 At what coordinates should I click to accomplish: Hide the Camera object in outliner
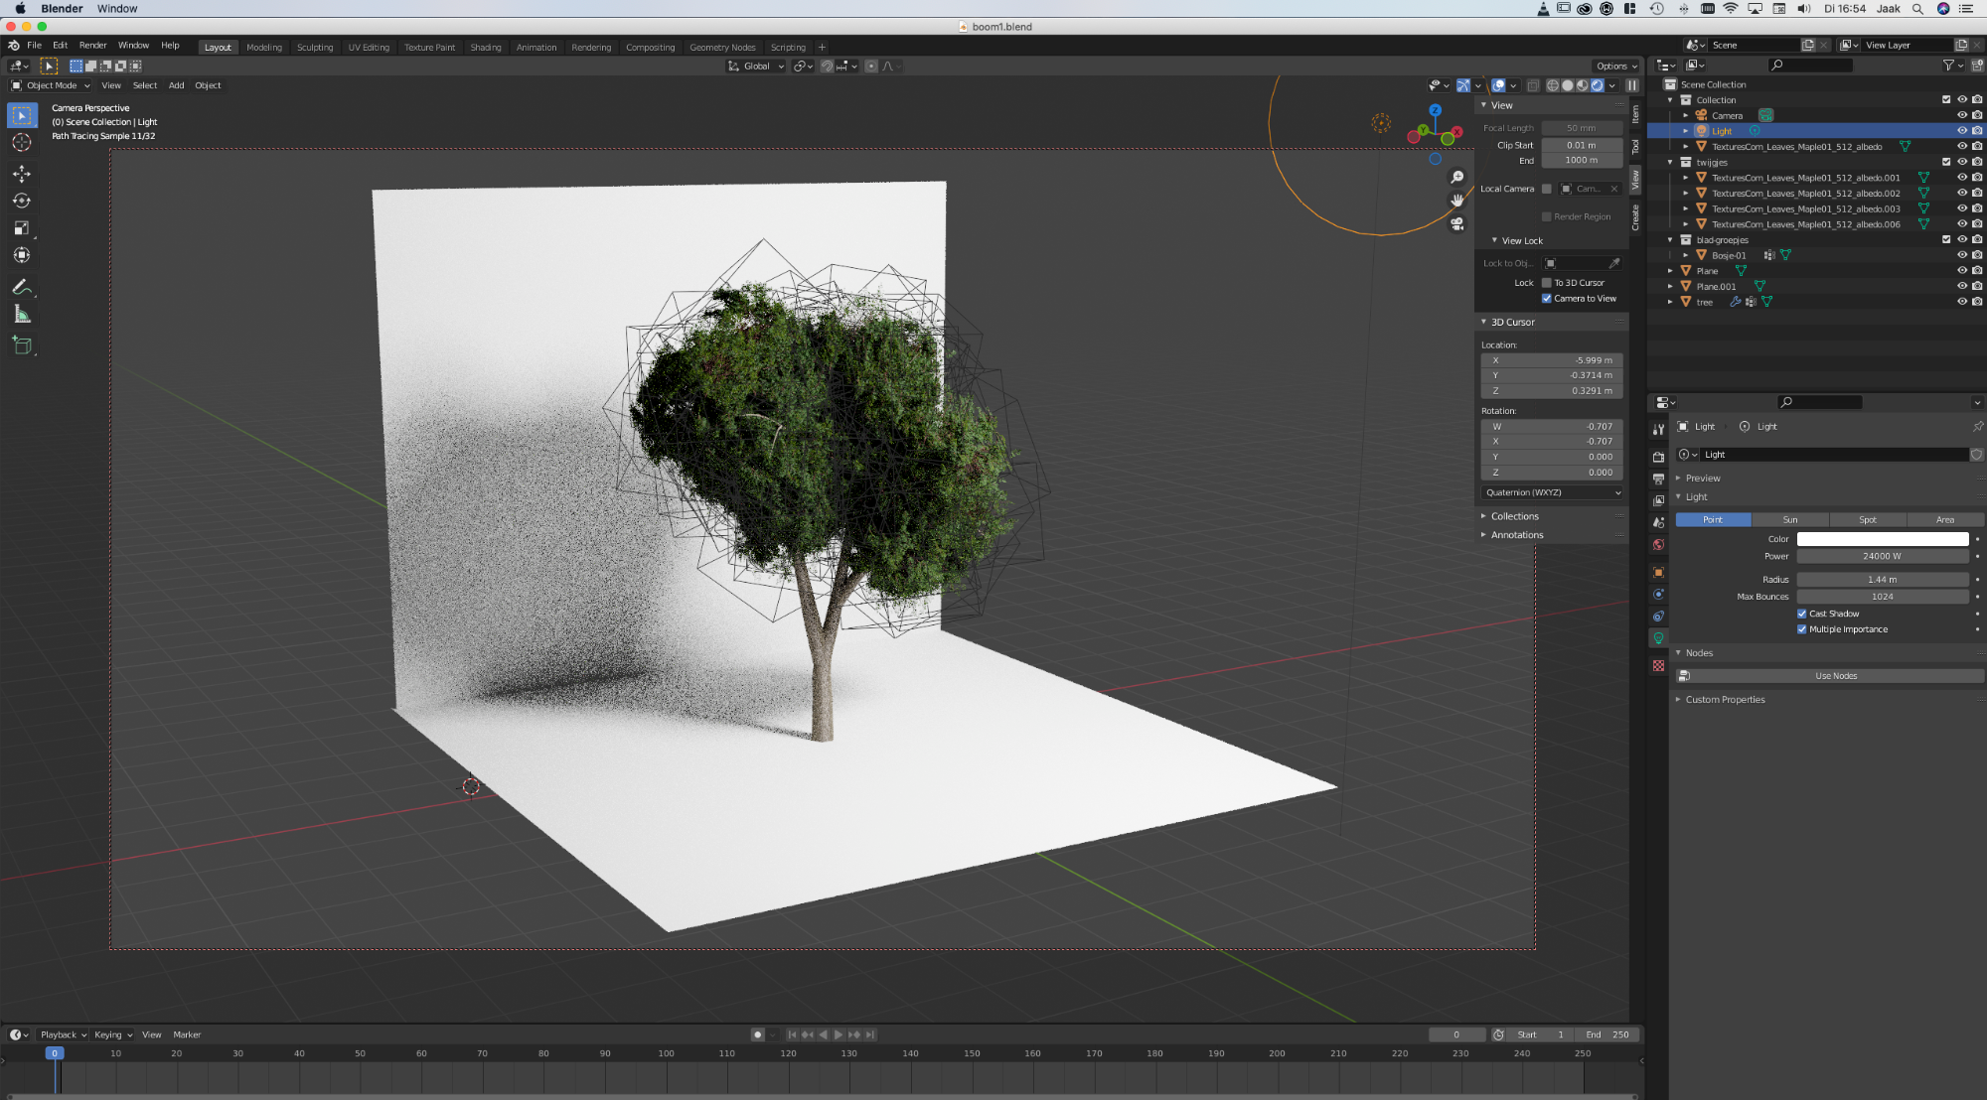(x=1961, y=115)
